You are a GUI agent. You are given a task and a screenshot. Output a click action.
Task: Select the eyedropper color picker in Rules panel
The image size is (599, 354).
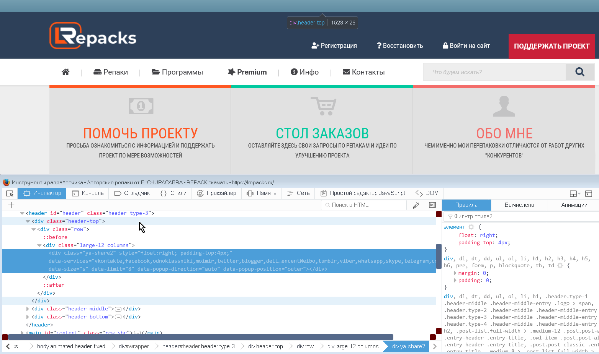[x=416, y=205]
